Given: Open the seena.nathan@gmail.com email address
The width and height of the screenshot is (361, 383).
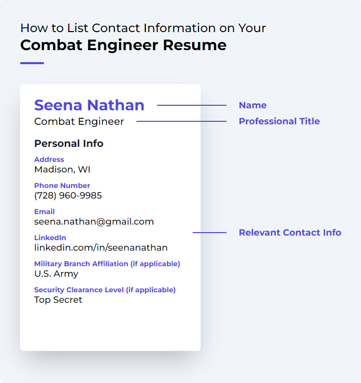Looking at the screenshot, I should point(94,222).
